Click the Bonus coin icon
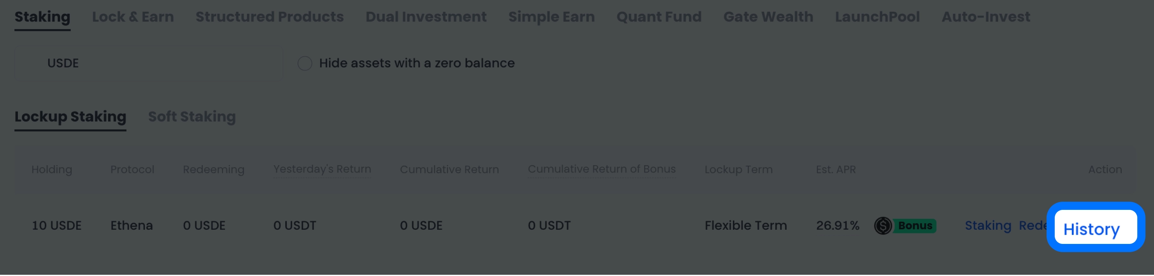The image size is (1154, 276). point(883,226)
